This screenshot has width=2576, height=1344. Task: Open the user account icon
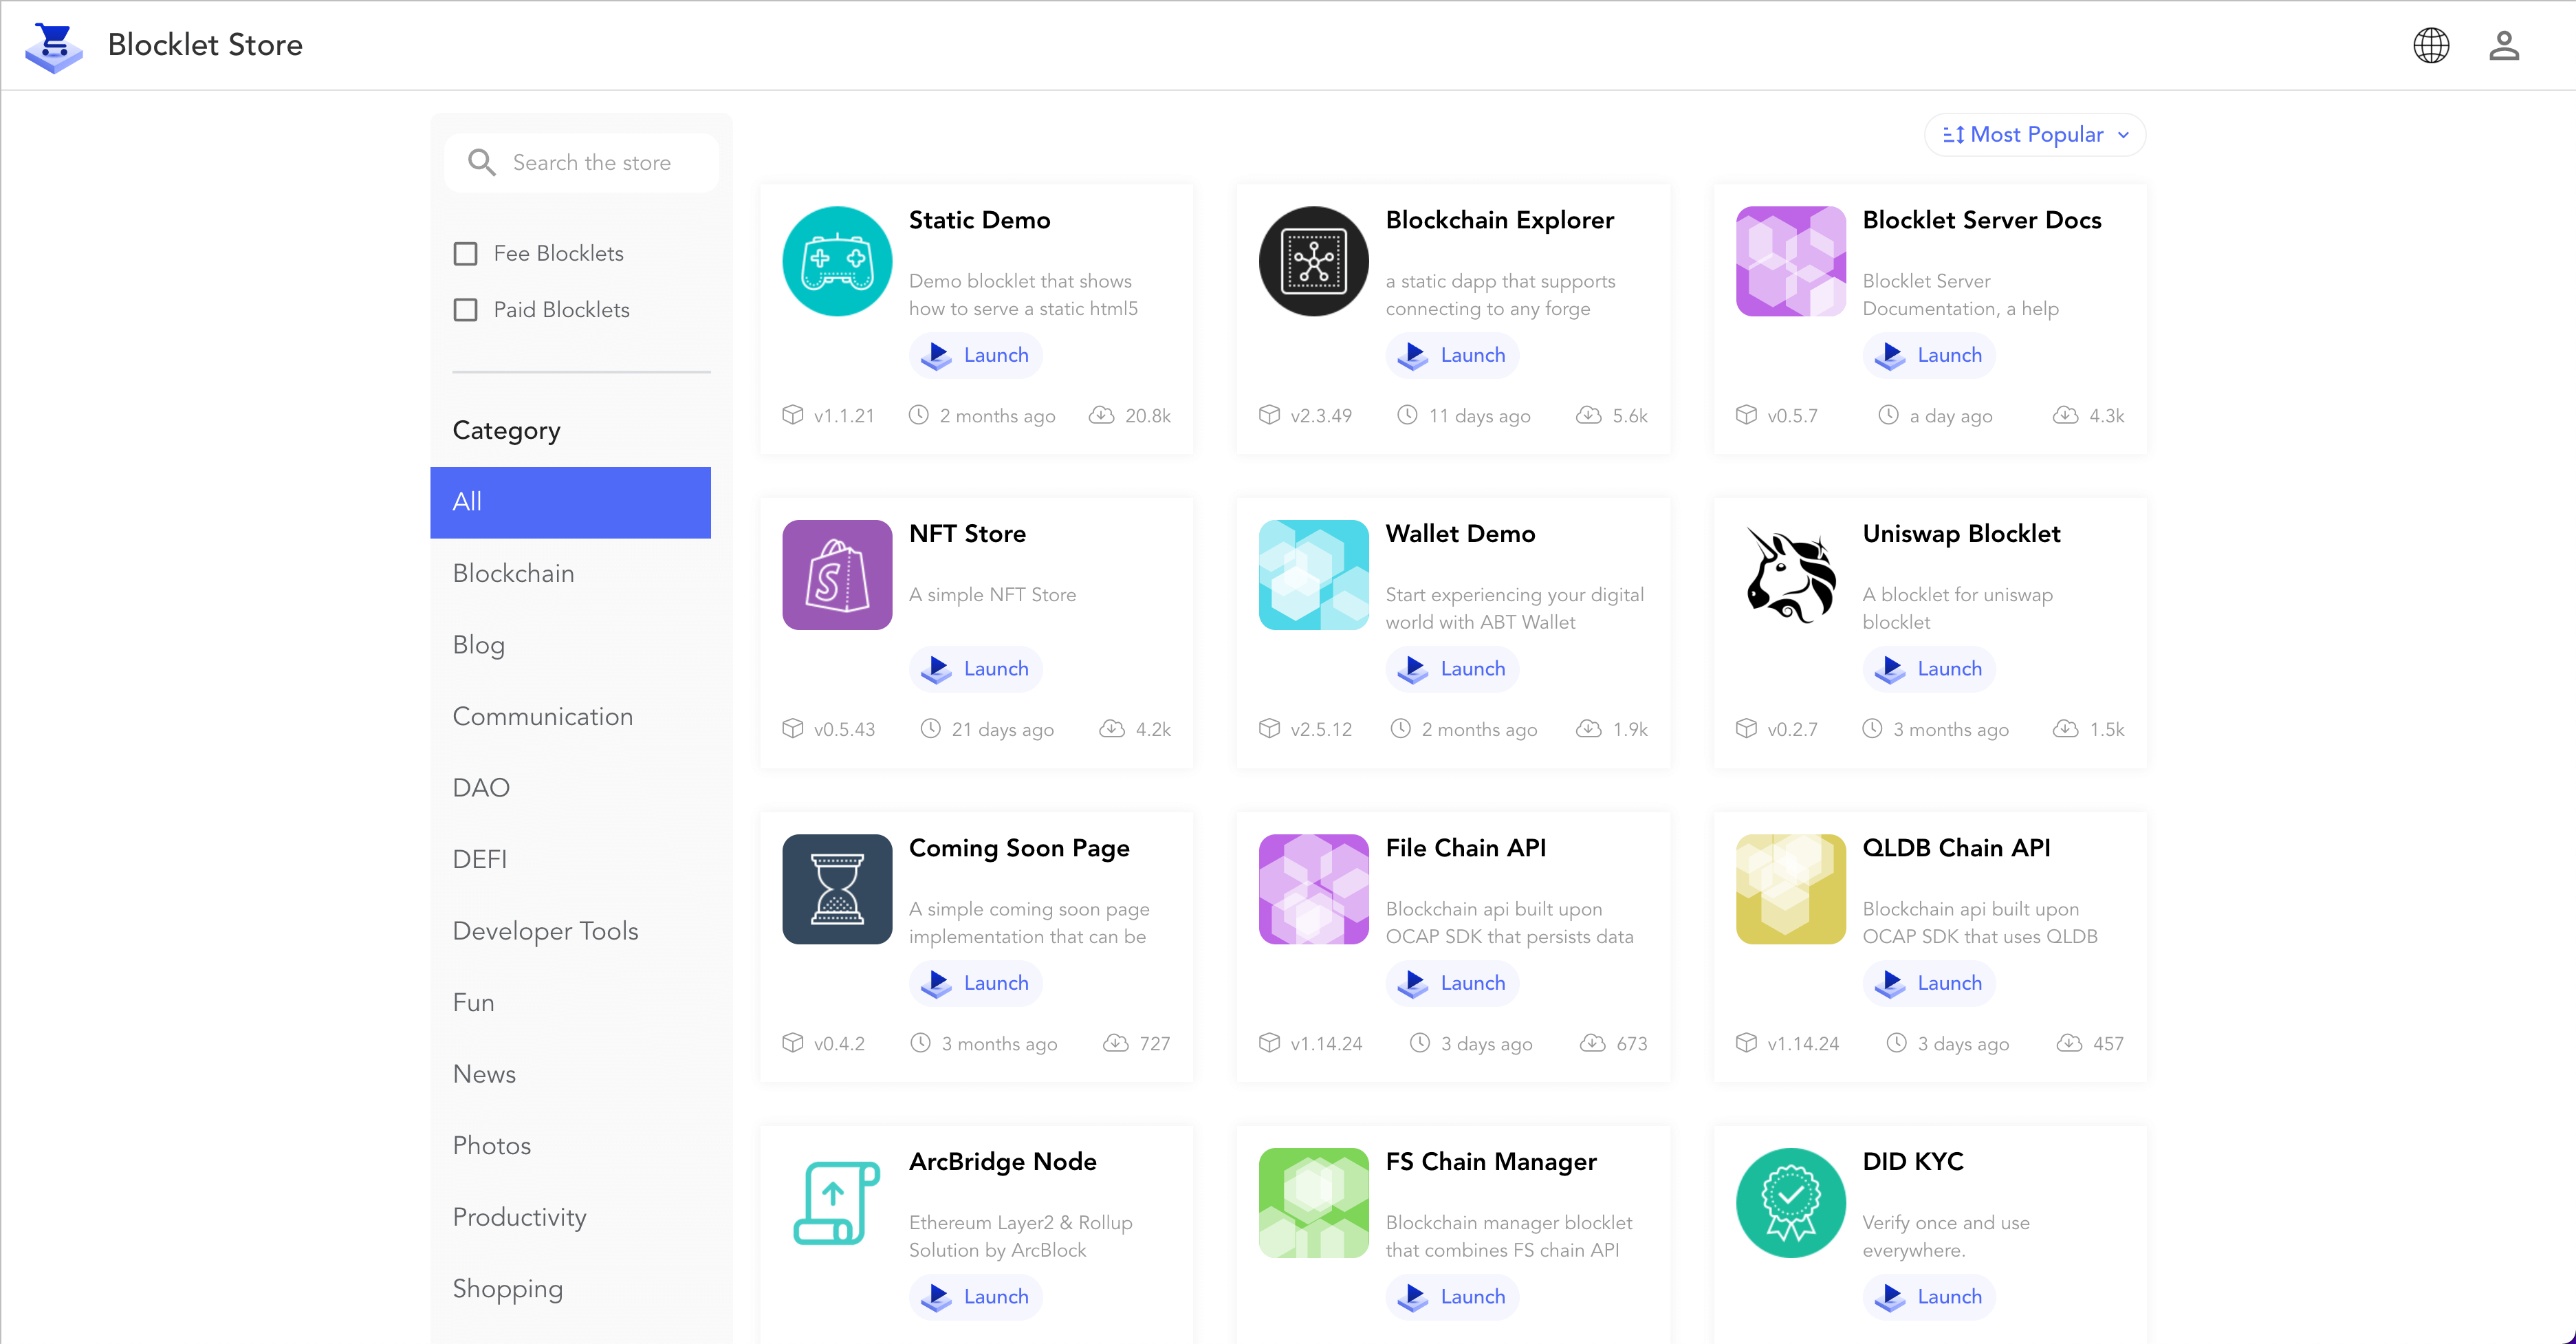point(2503,45)
